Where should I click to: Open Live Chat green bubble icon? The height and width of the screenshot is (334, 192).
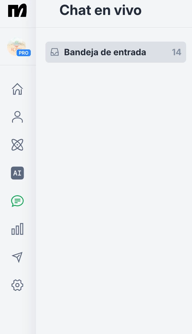pos(18,201)
